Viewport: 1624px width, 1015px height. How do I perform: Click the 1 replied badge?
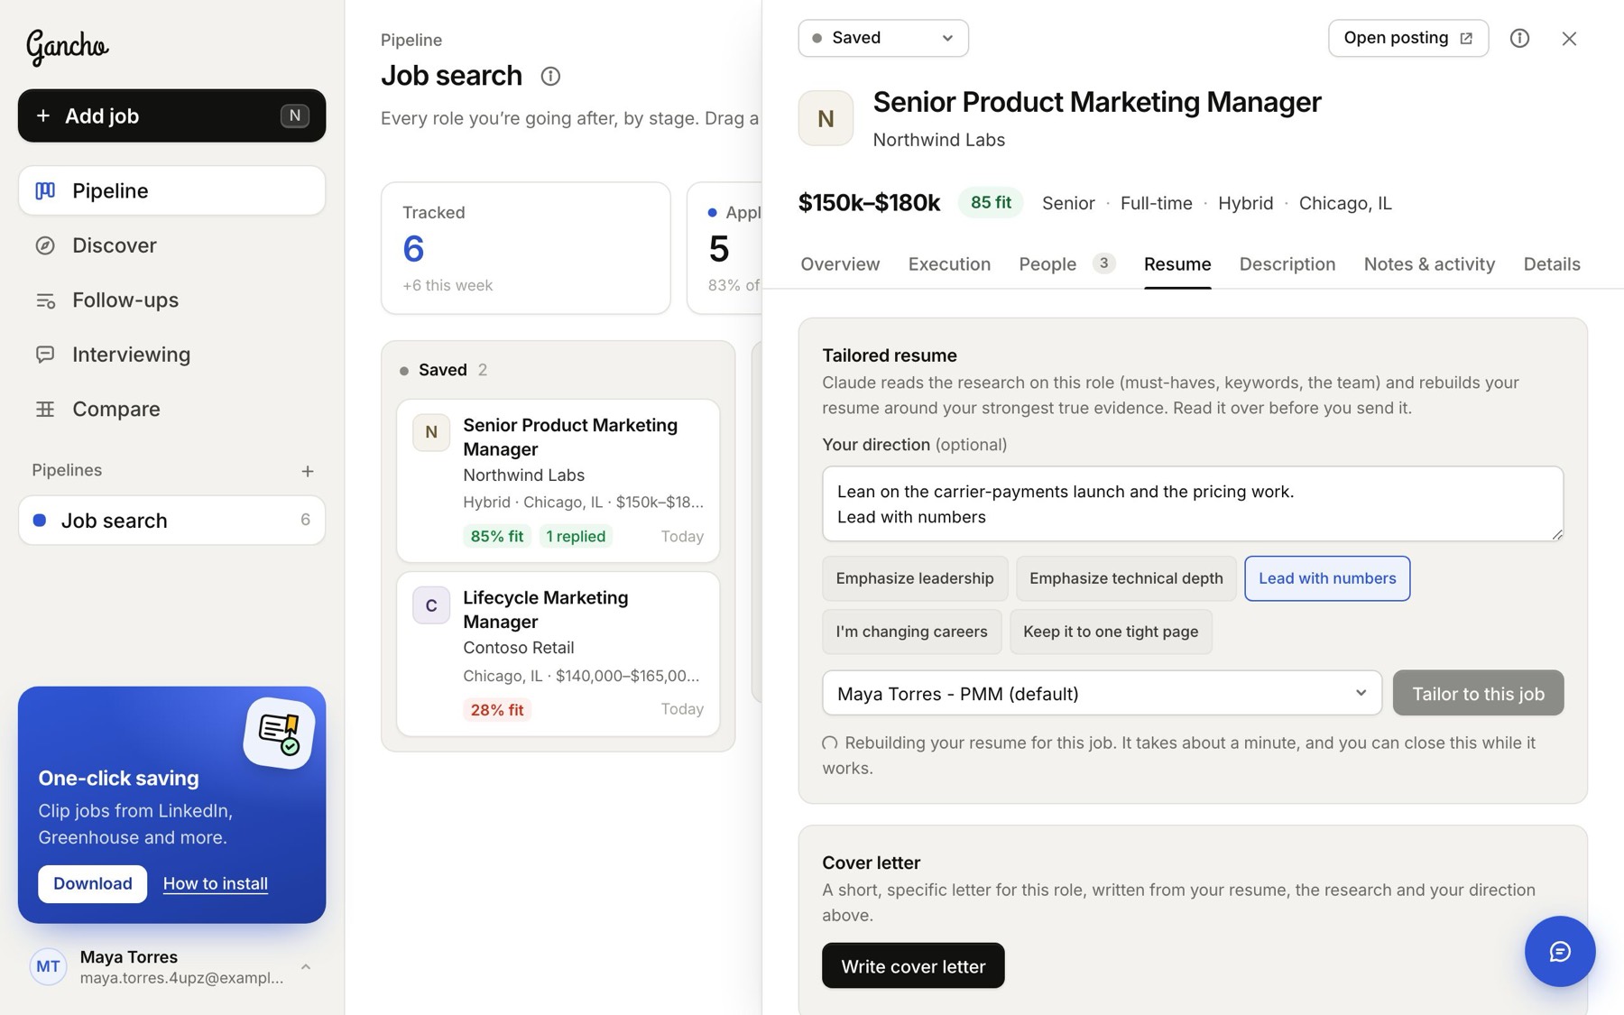point(576,536)
